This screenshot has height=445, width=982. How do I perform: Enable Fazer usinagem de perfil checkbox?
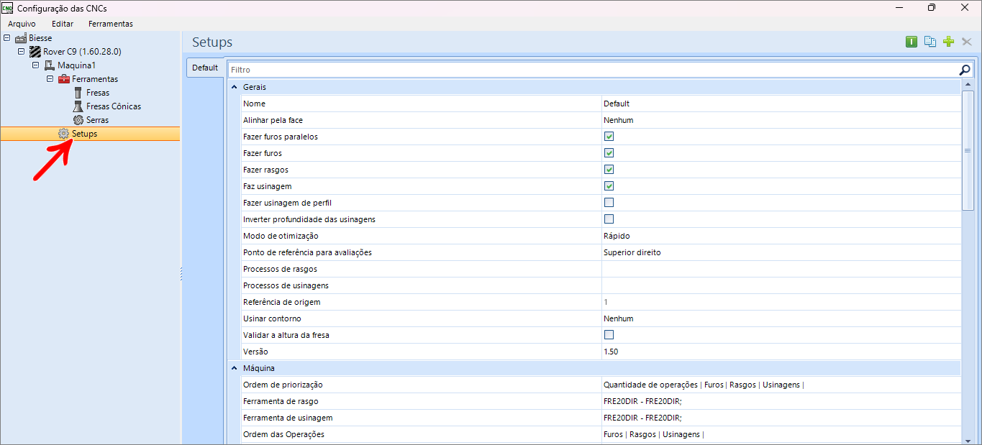[x=609, y=203]
